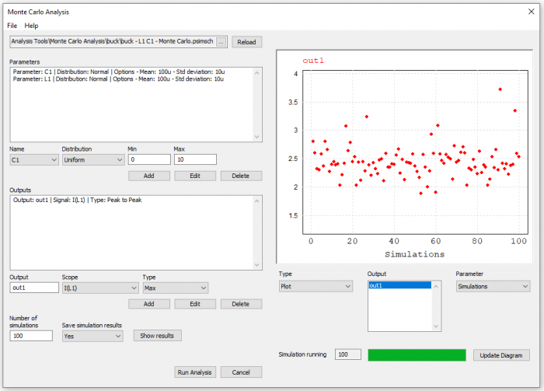Click Delete under the Parameters list
The width and height of the screenshot is (544, 391).
coord(241,176)
